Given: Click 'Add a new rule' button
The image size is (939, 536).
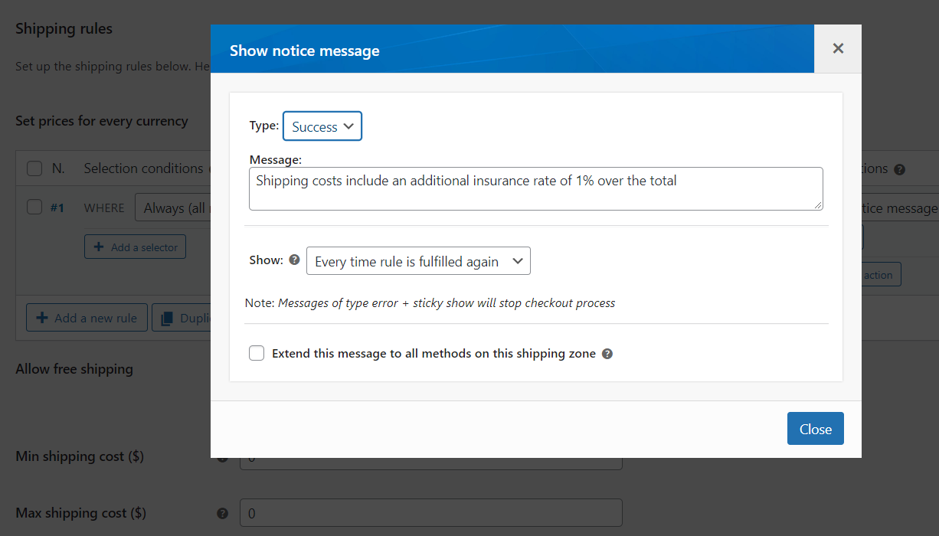Looking at the screenshot, I should click(87, 318).
